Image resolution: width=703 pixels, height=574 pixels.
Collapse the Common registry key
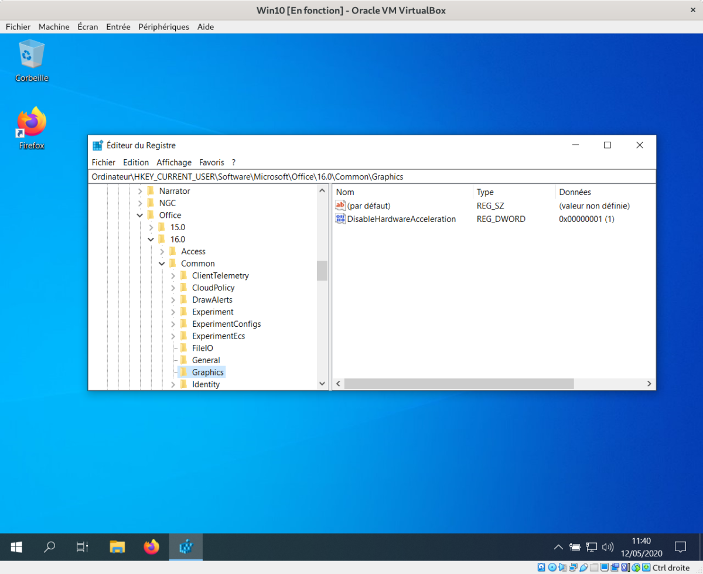click(x=162, y=263)
